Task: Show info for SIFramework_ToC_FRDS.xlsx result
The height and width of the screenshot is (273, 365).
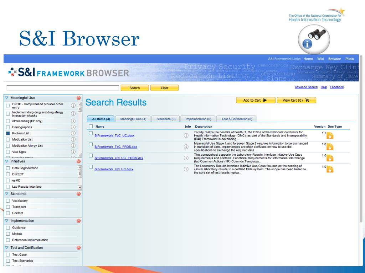Action: pyautogui.click(x=186, y=146)
